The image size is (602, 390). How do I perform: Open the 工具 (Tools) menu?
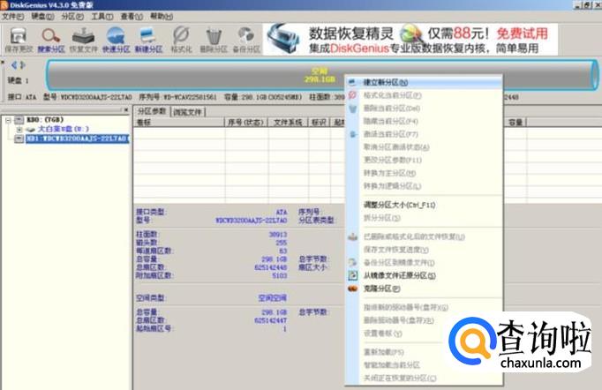(102, 16)
